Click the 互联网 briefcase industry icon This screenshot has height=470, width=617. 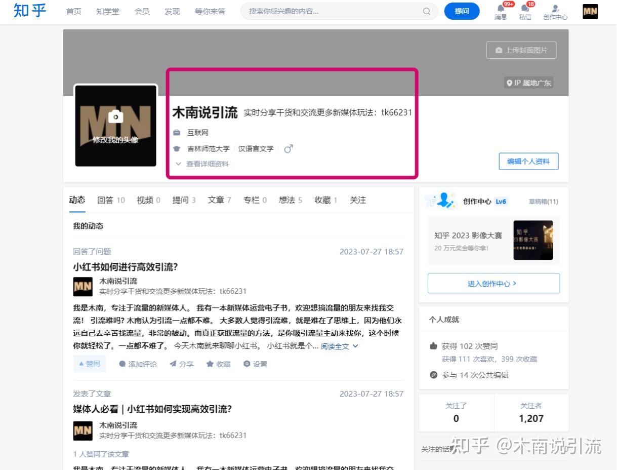(177, 133)
